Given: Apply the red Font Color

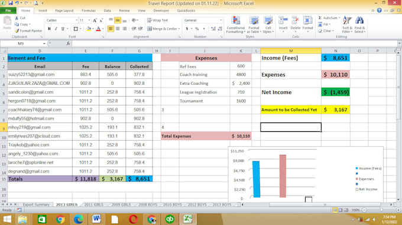Looking at the screenshot, I should click(98, 29).
